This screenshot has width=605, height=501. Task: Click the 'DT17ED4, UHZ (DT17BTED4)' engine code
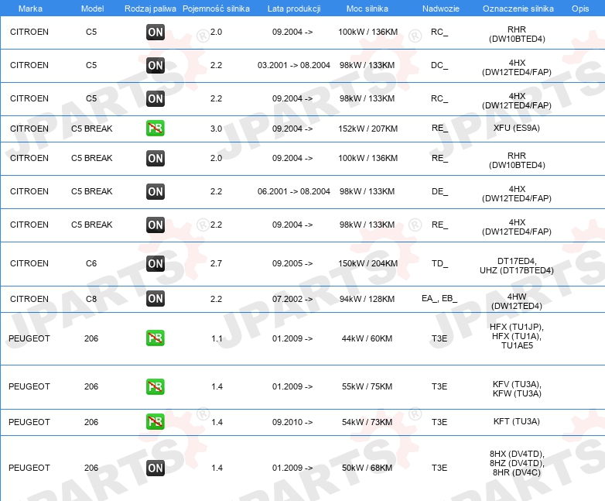pyautogui.click(x=517, y=266)
